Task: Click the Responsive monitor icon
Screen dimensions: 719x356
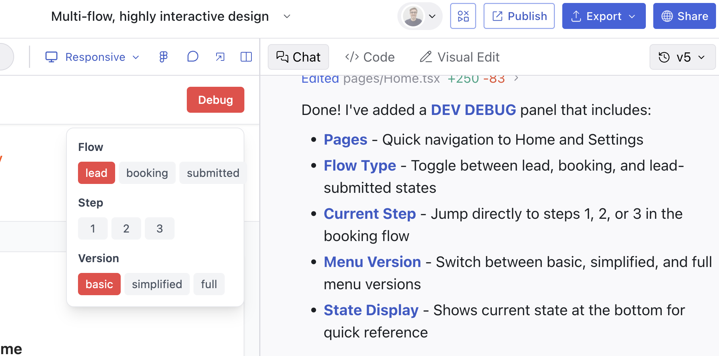Action: pos(51,57)
